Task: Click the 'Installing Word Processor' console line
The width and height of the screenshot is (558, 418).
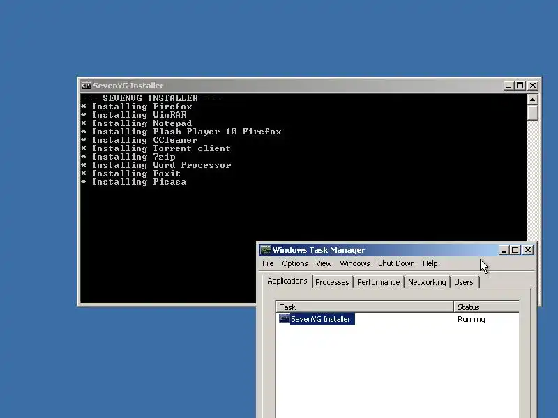Action: pos(156,165)
